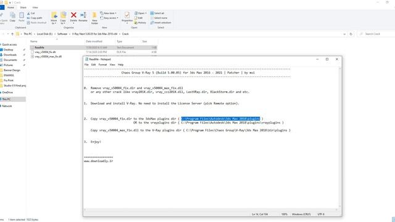Click V-Ray Next folder in breadcrumb

point(94,34)
